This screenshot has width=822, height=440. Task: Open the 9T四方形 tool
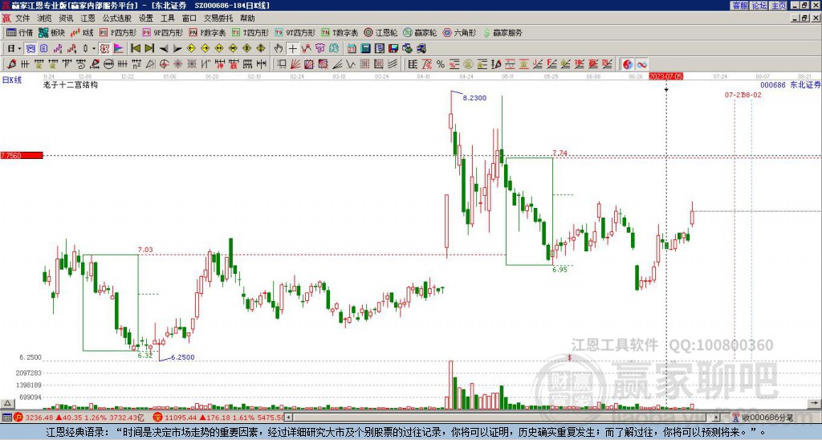(295, 32)
